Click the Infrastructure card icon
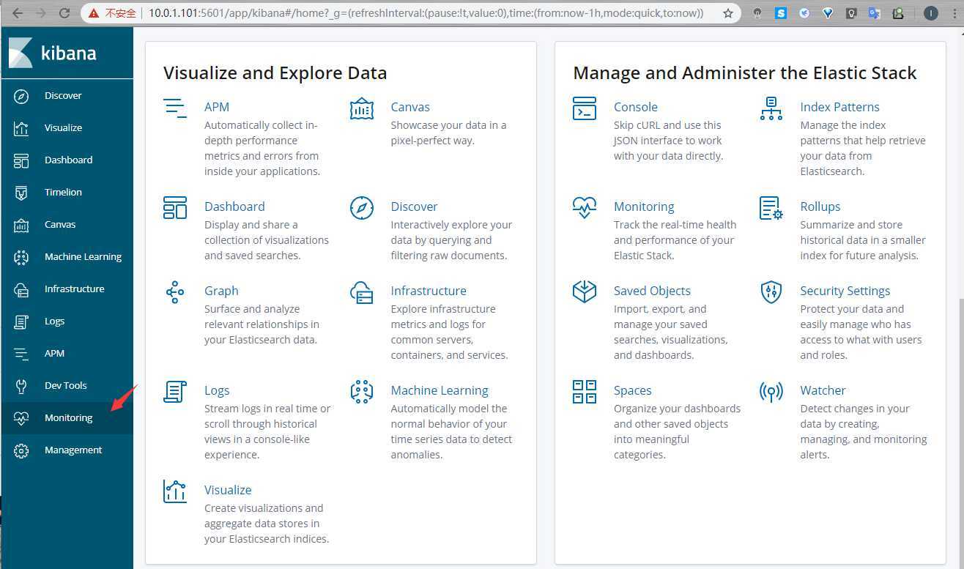Screen dimensions: 964x569 [x=362, y=292]
